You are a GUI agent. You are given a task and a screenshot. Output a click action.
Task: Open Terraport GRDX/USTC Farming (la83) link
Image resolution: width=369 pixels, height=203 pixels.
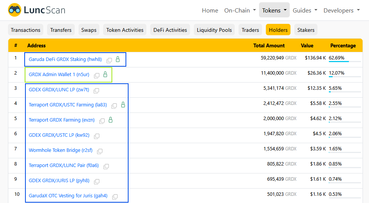(68, 105)
